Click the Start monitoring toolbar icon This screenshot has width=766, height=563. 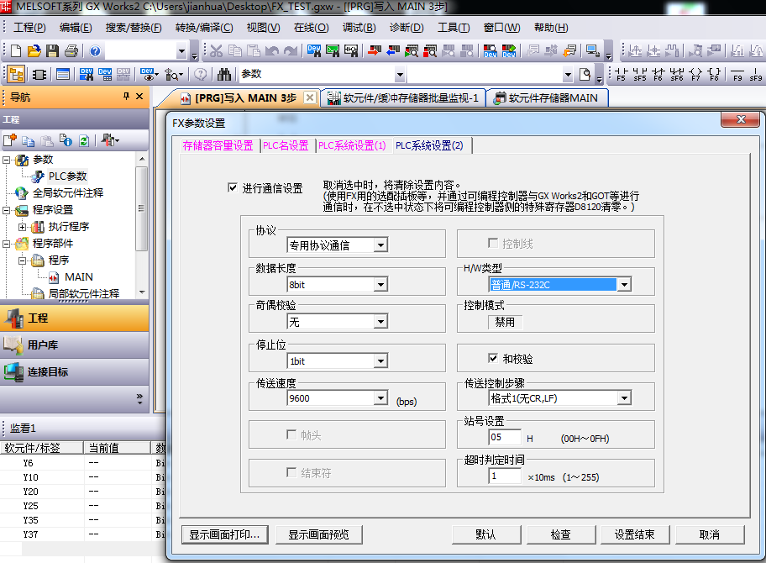(412, 50)
